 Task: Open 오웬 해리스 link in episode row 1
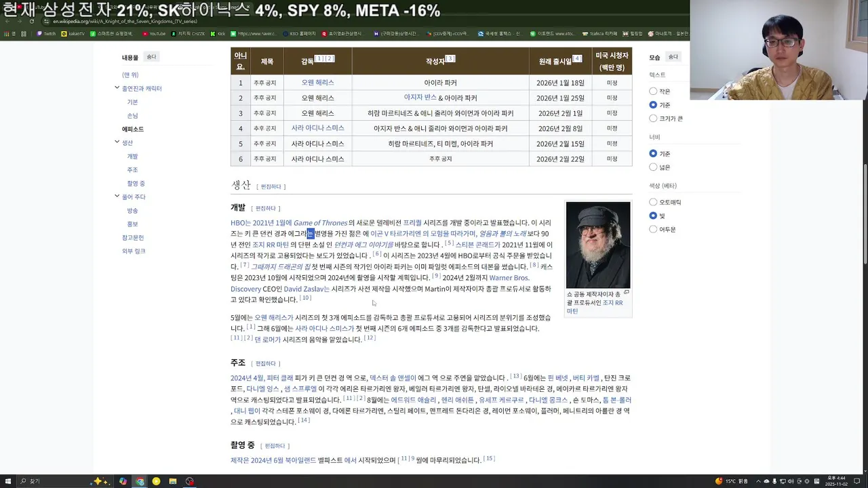point(318,82)
